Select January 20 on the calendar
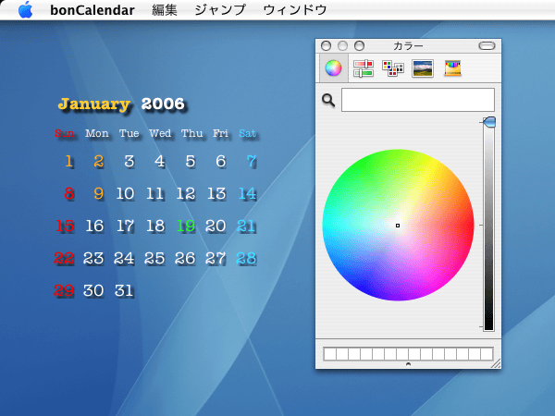 [216, 226]
